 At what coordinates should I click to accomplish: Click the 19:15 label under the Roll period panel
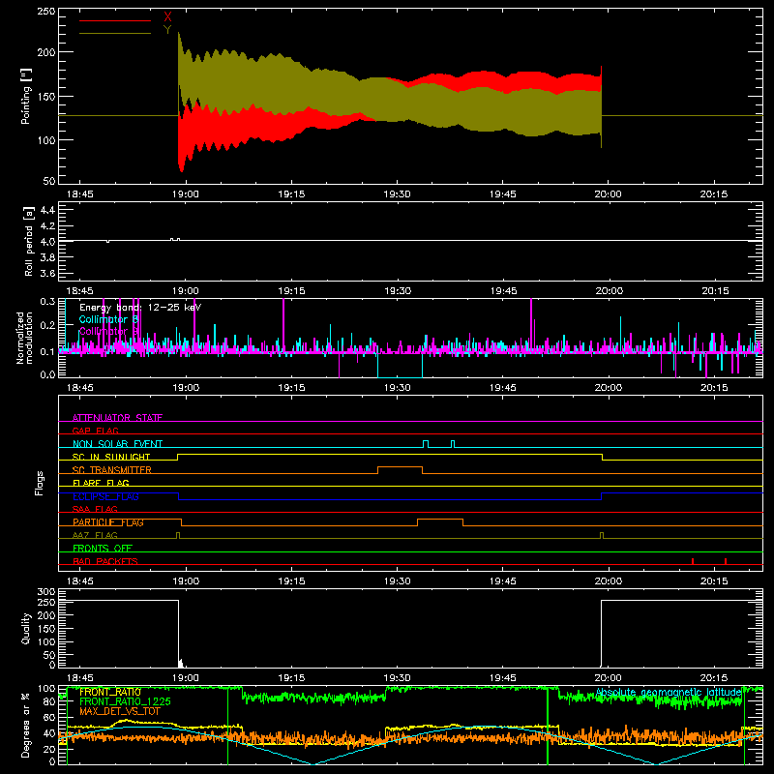pos(291,291)
